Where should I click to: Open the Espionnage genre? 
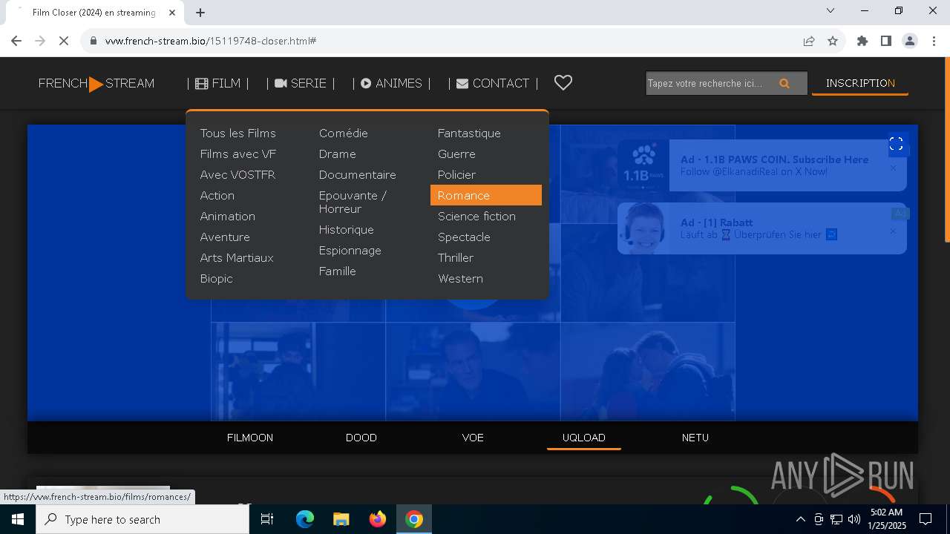click(x=350, y=251)
